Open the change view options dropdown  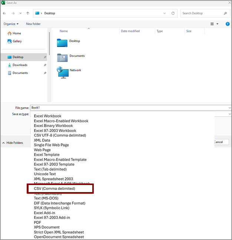pyautogui.click(x=218, y=24)
